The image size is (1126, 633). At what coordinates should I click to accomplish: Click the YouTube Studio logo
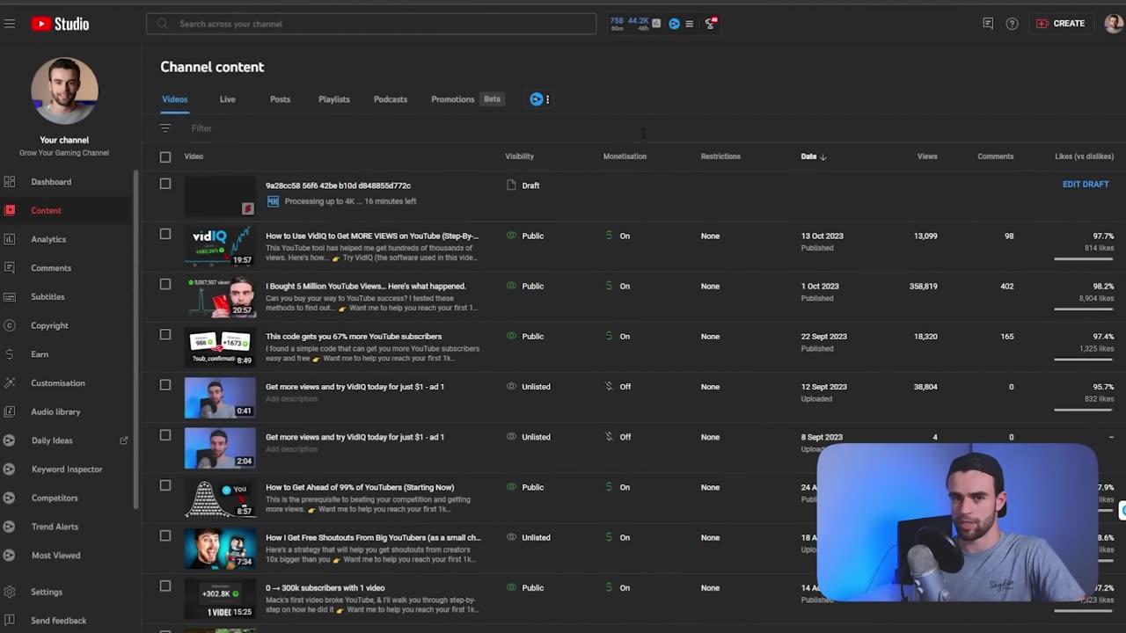(60, 24)
